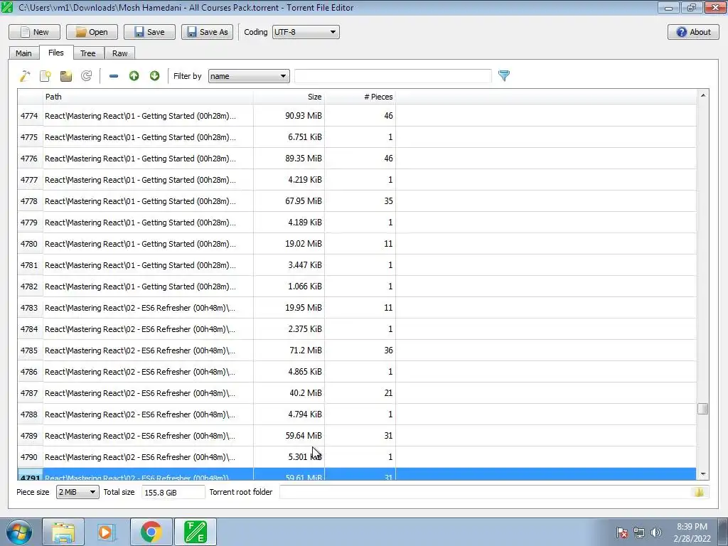
Task: Click the 4.219 KiB size cell
Action: click(289, 180)
